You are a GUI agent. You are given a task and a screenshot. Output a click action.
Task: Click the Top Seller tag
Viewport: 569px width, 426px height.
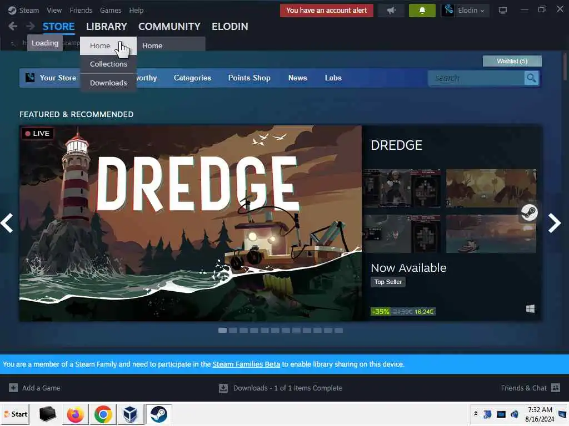[x=388, y=282]
